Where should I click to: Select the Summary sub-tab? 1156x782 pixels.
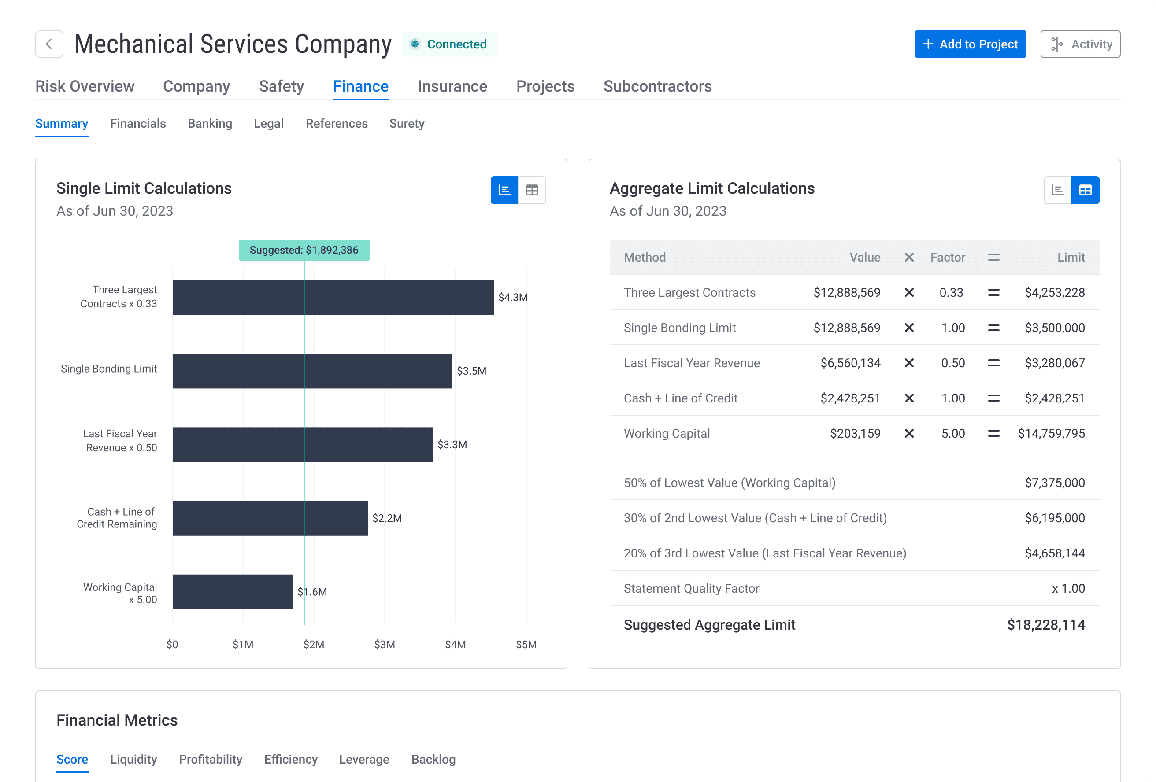click(62, 124)
